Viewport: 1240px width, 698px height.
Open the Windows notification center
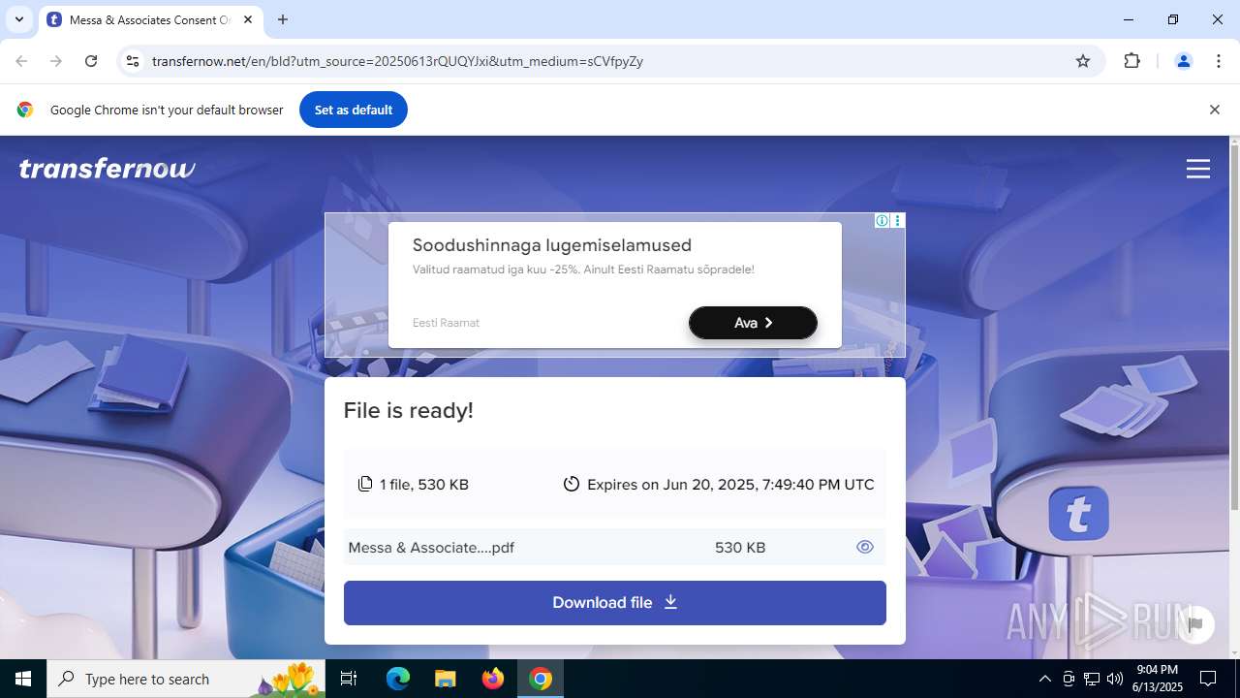1208,679
